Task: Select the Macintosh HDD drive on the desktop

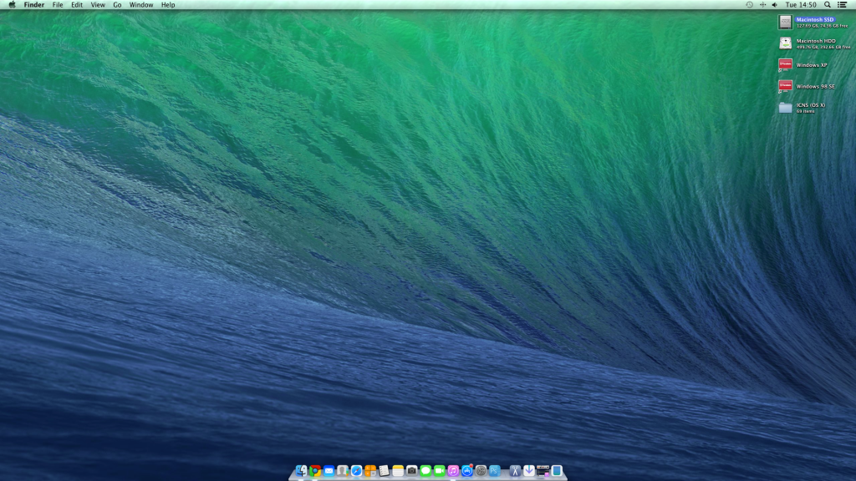Action: 814,43
